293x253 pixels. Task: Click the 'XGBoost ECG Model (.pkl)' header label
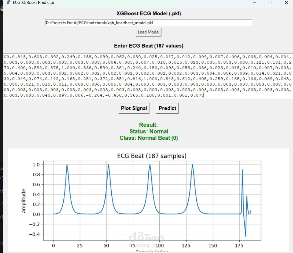(148, 13)
